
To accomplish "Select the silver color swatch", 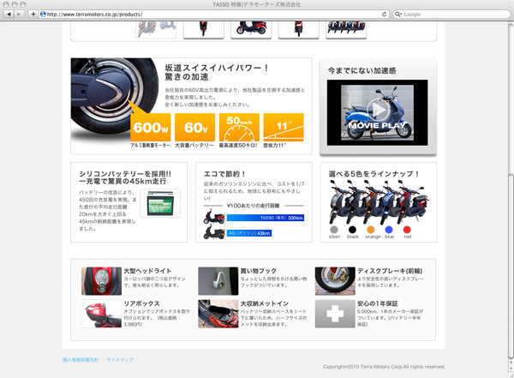I will tap(334, 230).
